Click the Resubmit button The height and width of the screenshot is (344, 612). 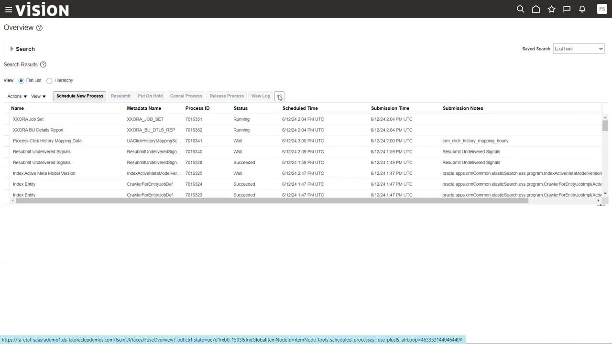tap(120, 96)
